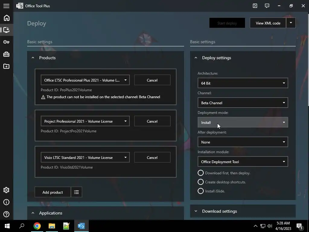Click the taskbar clock showing 5:28 AM
This screenshot has height=232, width=309.
click(283, 226)
